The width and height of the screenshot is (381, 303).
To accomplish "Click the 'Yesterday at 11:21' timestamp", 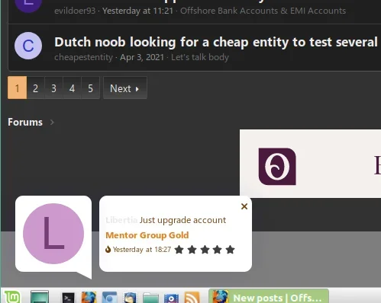I will [137, 11].
